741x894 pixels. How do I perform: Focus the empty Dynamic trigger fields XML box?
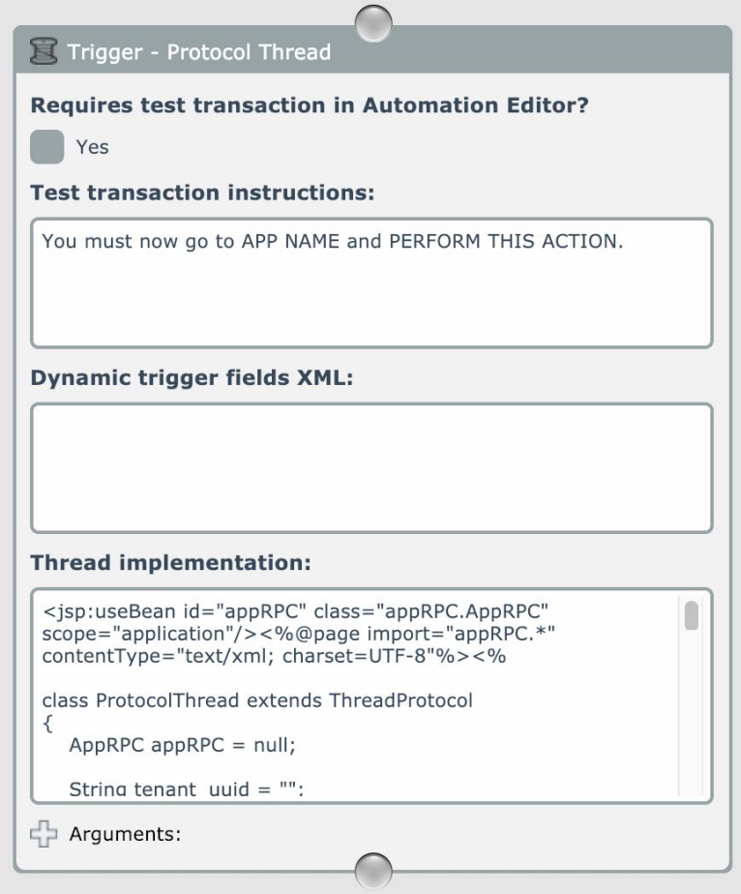371,467
